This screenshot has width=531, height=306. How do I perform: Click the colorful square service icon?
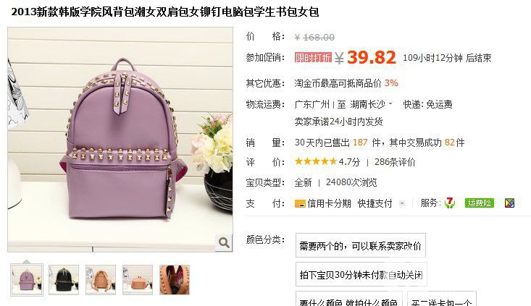click(509, 203)
